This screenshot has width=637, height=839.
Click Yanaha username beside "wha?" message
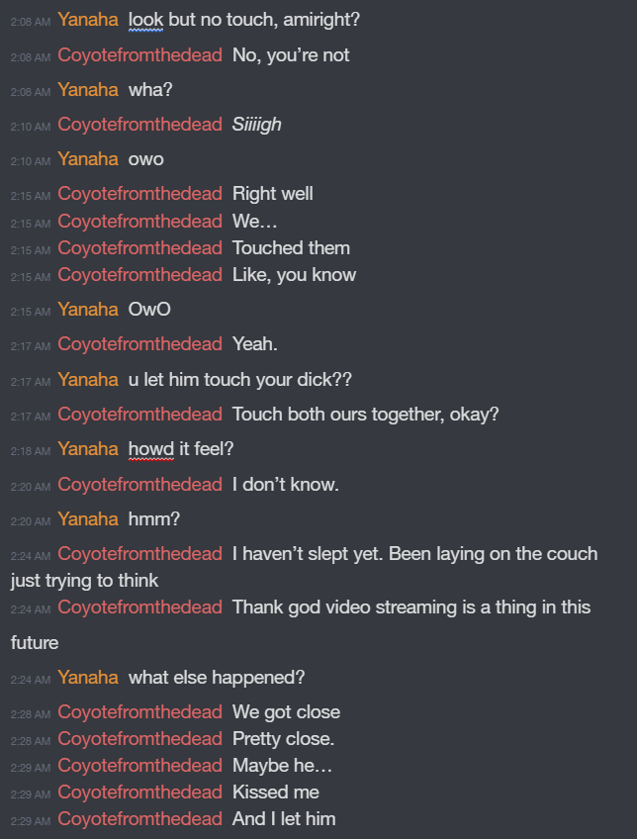(x=88, y=90)
